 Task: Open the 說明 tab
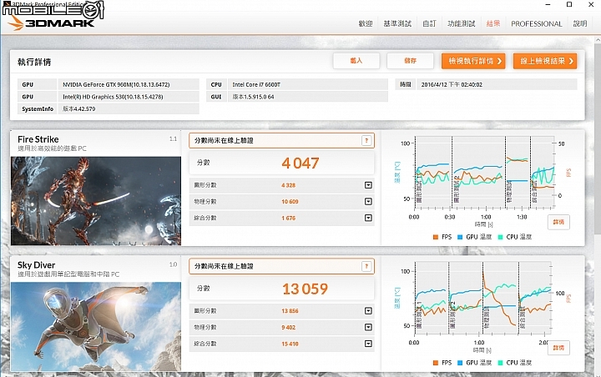(580, 23)
